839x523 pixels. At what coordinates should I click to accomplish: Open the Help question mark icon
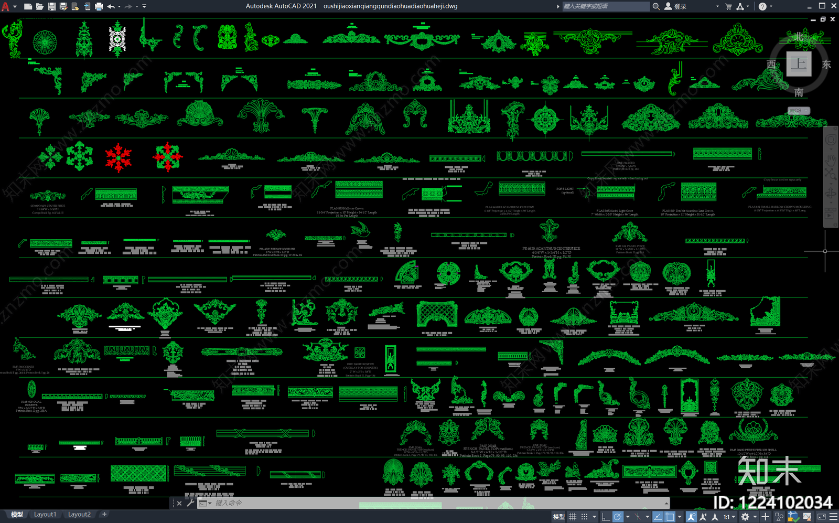click(762, 6)
